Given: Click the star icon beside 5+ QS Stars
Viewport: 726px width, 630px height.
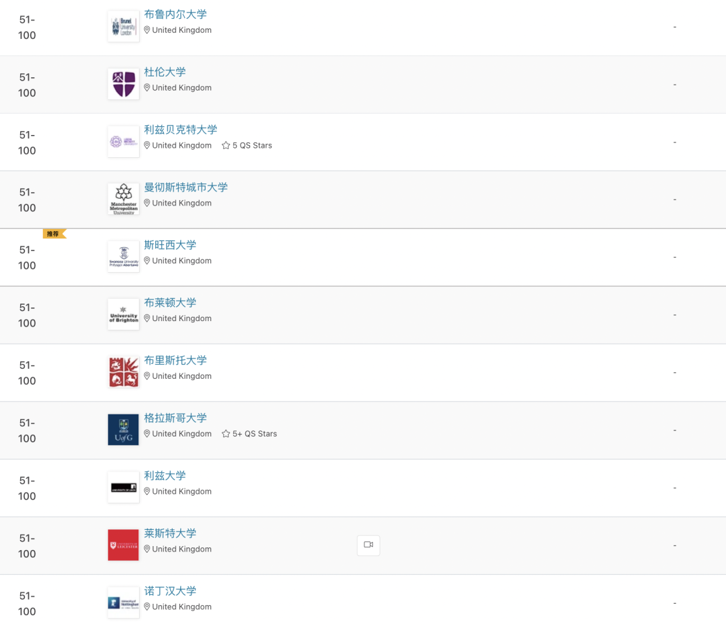Looking at the screenshot, I should click(226, 434).
